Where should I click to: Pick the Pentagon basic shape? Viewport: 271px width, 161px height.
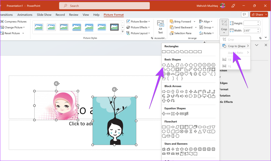click(x=191, y=65)
